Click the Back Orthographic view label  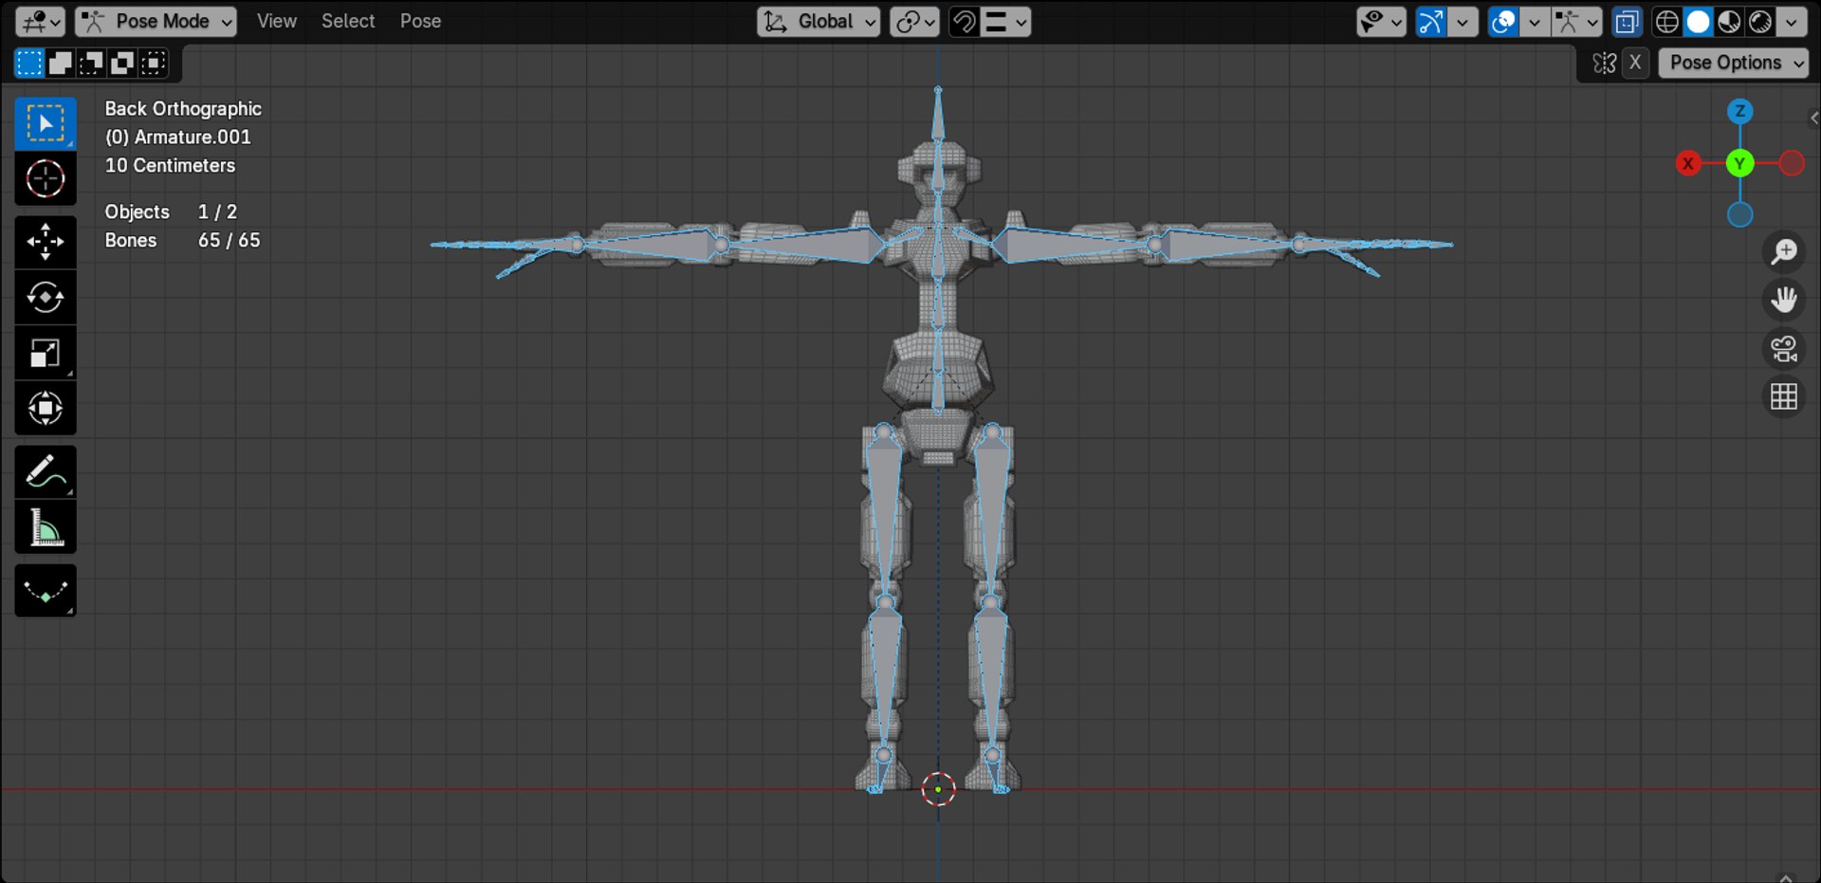(183, 109)
